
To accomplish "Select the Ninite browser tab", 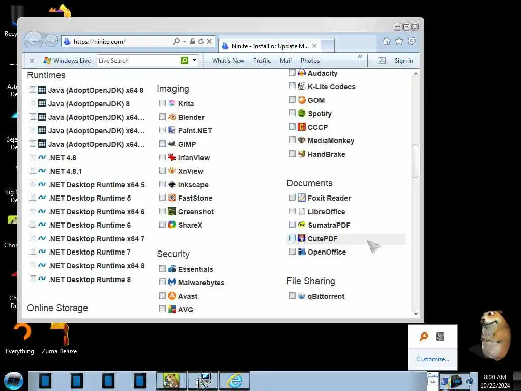I will [269, 46].
